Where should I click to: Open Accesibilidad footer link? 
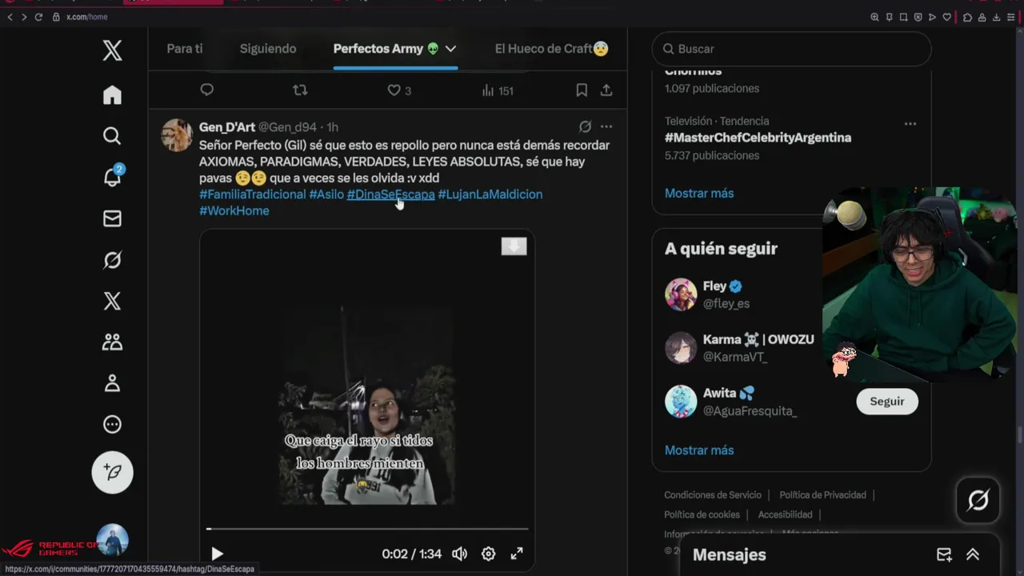785,514
